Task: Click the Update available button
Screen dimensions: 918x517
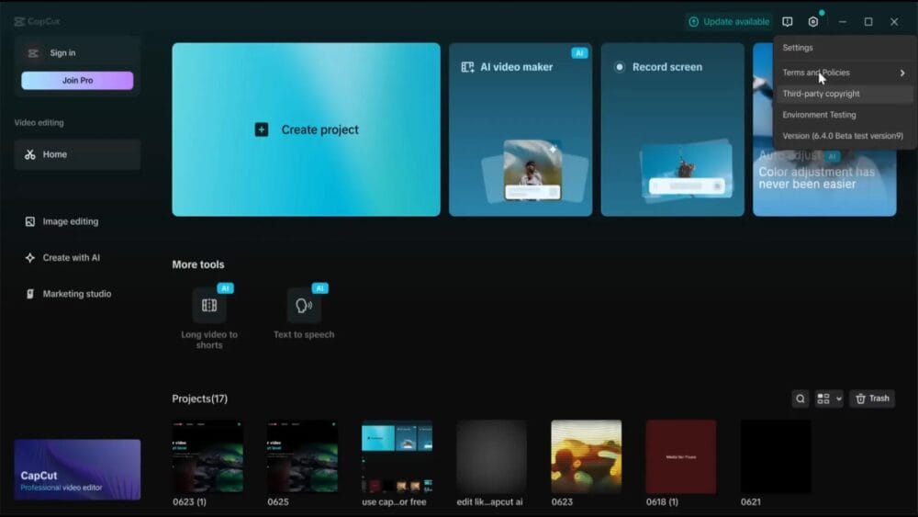Action: [x=728, y=22]
